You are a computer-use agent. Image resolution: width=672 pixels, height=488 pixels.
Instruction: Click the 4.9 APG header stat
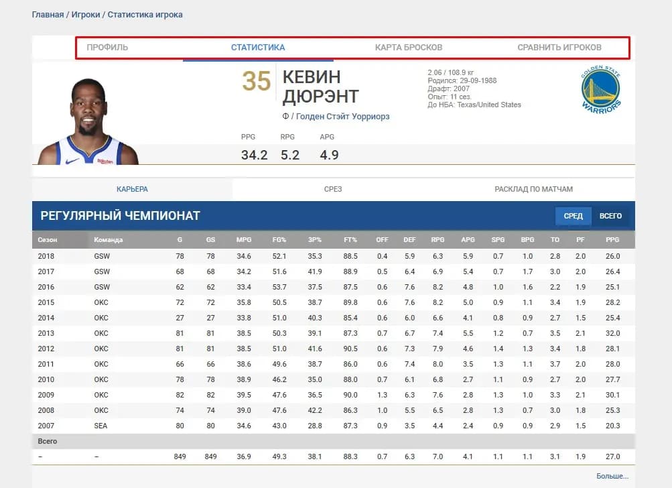[x=329, y=155]
